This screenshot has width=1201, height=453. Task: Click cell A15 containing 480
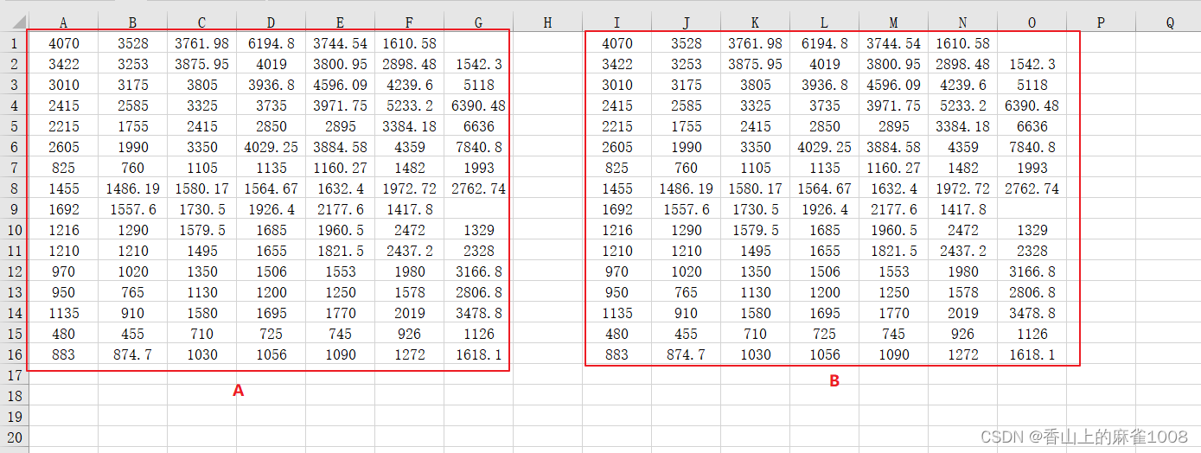pyautogui.click(x=64, y=334)
